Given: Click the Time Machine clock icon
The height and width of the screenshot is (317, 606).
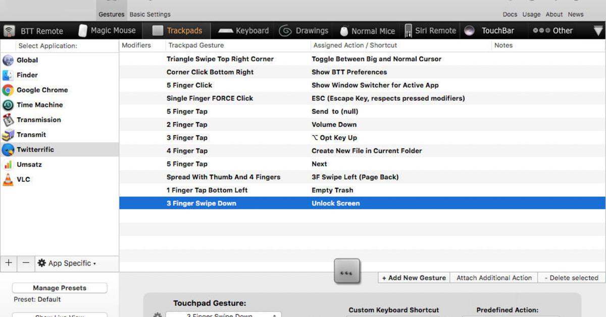Looking at the screenshot, I should point(8,105).
